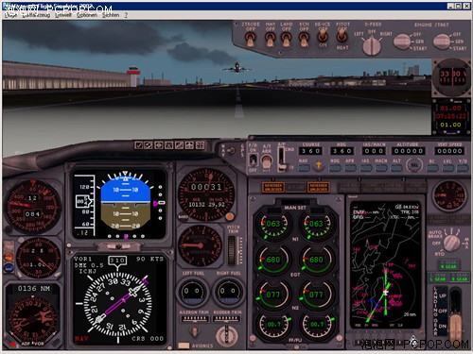The height and width of the screenshot is (354, 473).
Task: Turn the right ENGINE START selector knob
Action: [x=442, y=42]
